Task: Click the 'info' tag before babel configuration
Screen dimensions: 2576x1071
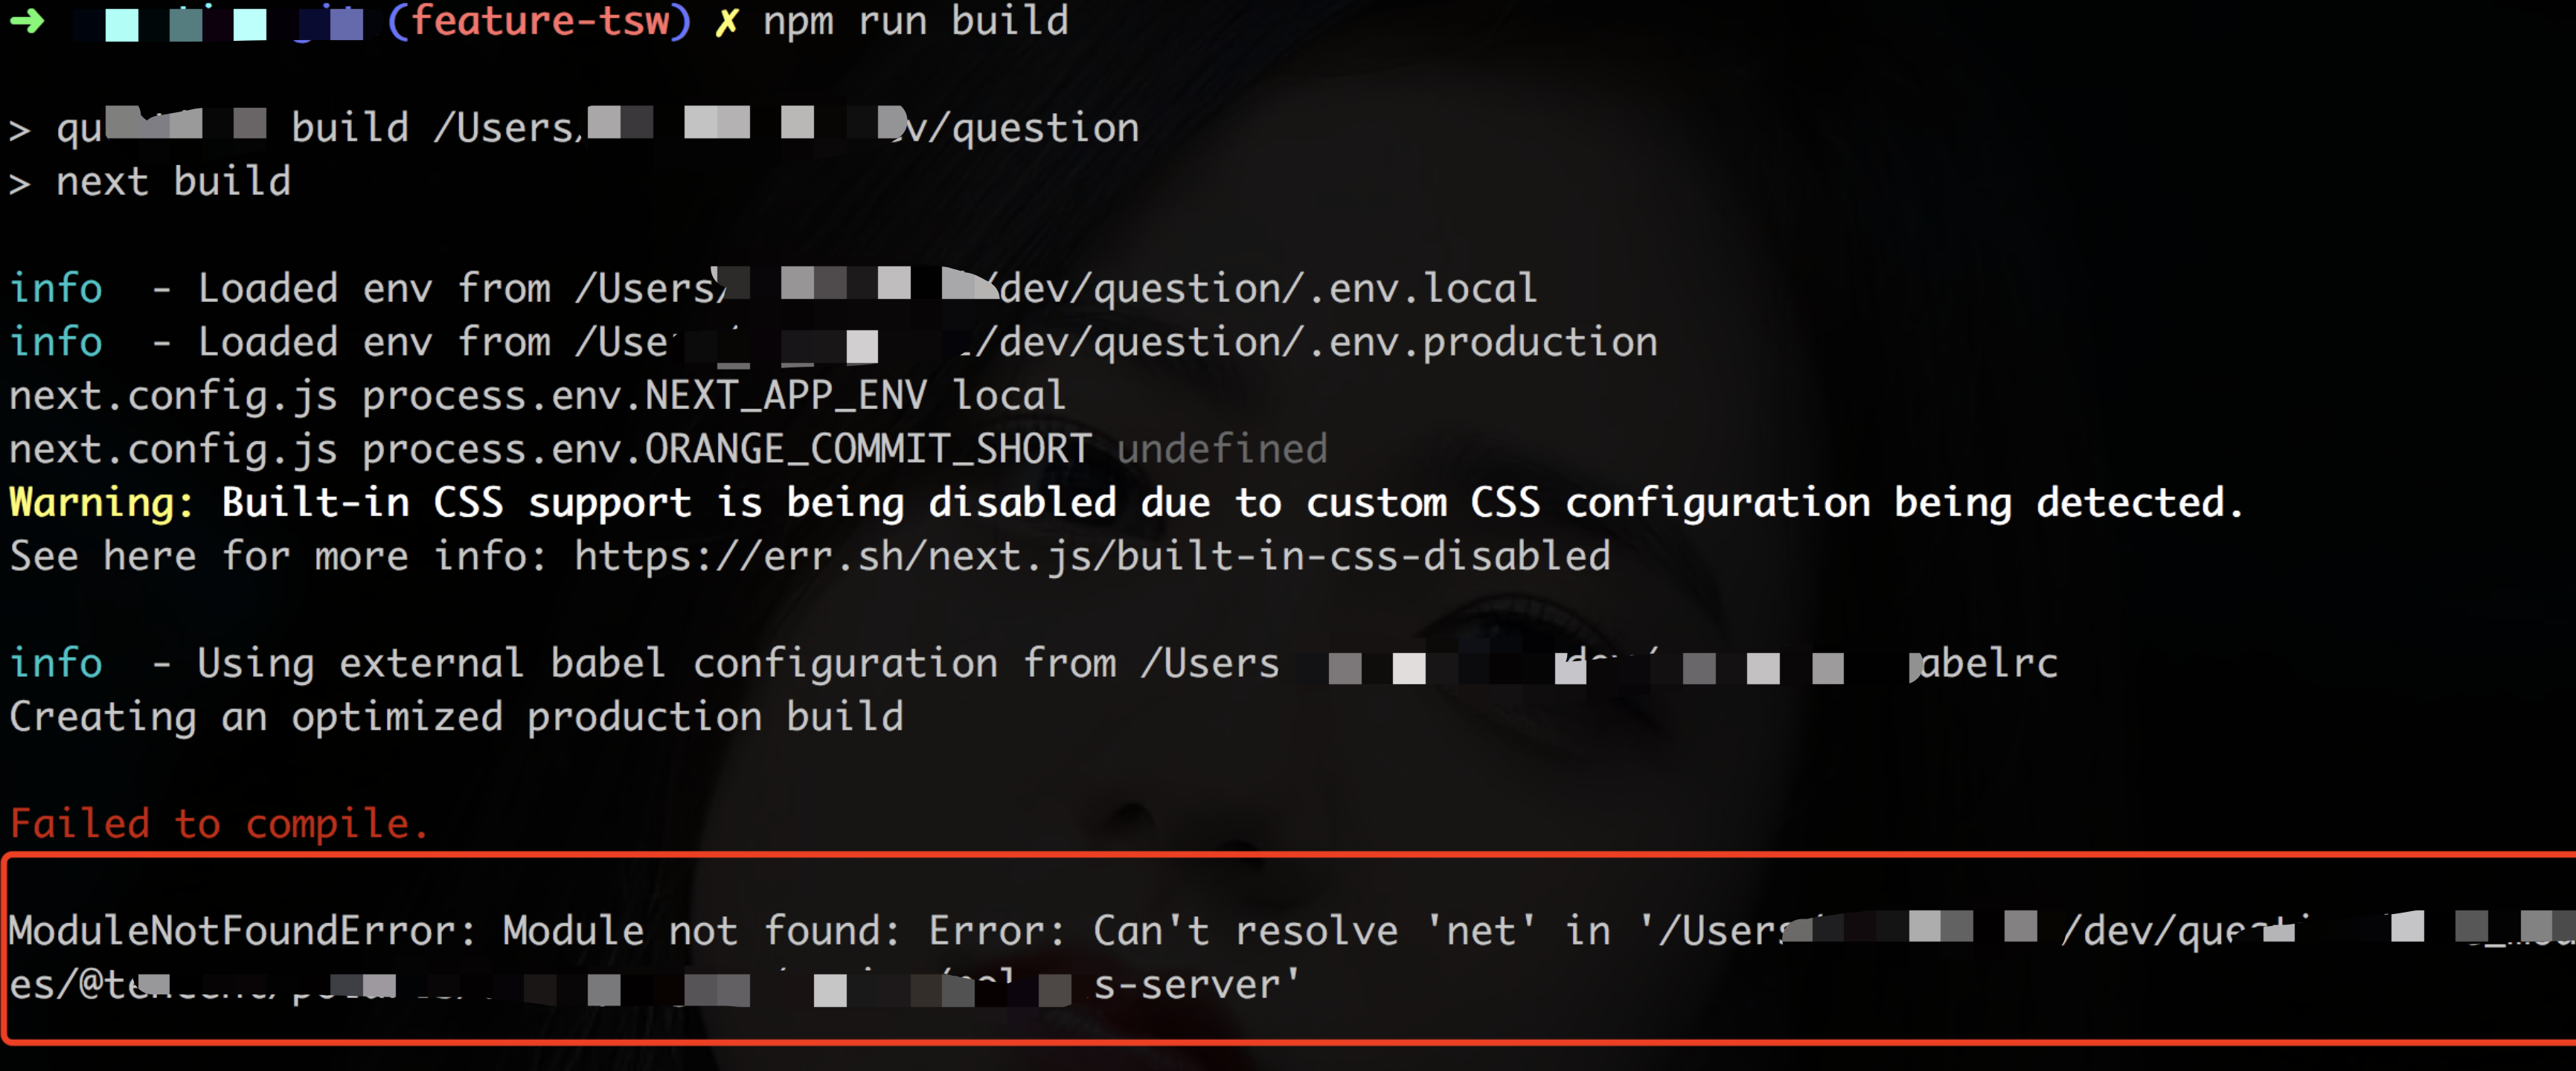Action: pos(56,663)
